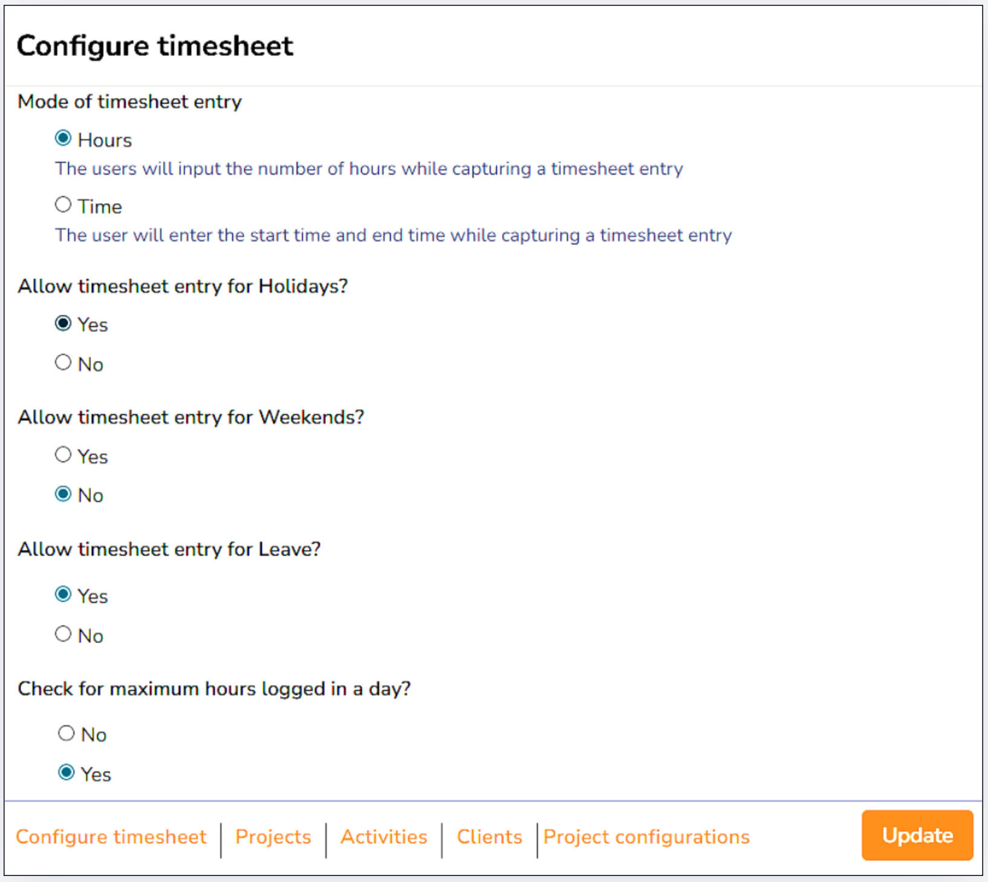The image size is (988, 882).
Task: Click the orange Update button
Action: click(917, 835)
